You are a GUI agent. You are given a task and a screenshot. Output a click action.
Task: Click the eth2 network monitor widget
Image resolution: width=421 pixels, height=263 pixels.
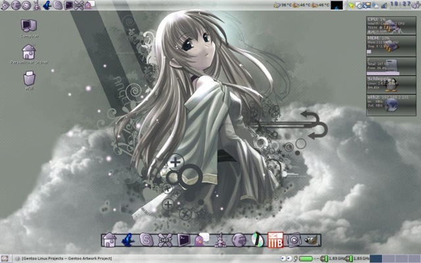click(x=391, y=105)
